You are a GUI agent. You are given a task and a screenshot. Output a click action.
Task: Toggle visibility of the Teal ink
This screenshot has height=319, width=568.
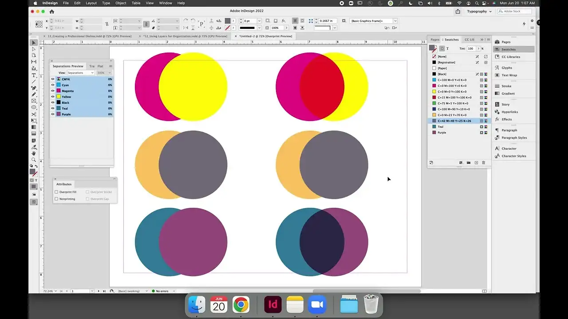pos(53,109)
